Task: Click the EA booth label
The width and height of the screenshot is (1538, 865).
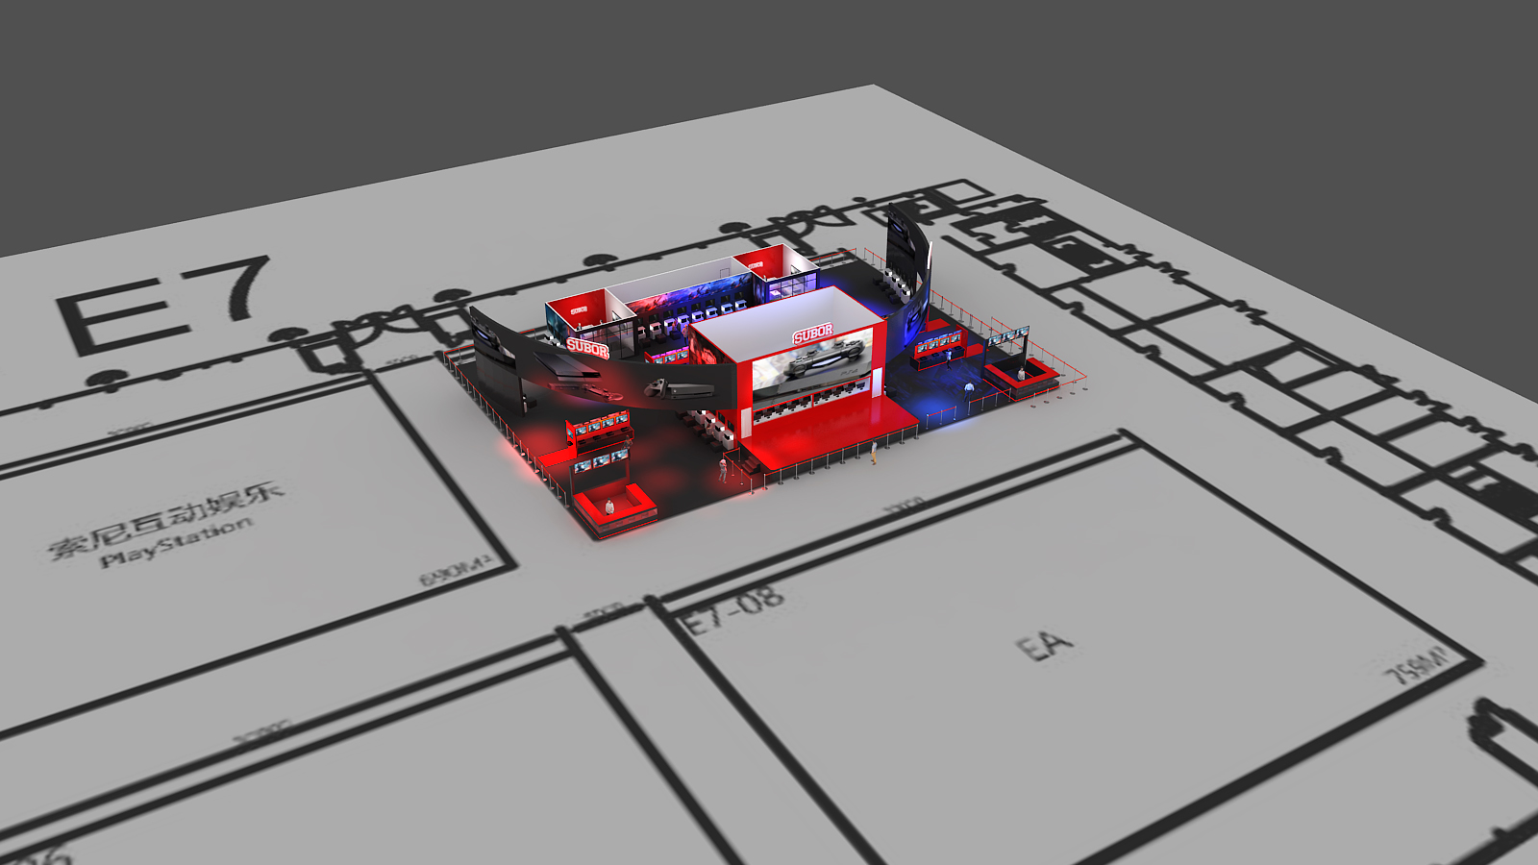Action: point(1045,646)
